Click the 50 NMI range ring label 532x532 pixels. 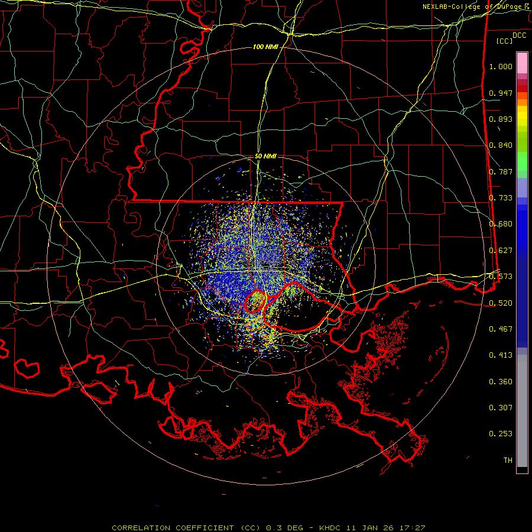(265, 156)
